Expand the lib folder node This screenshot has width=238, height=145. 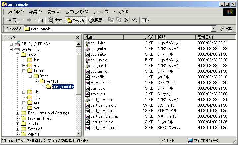(24, 92)
